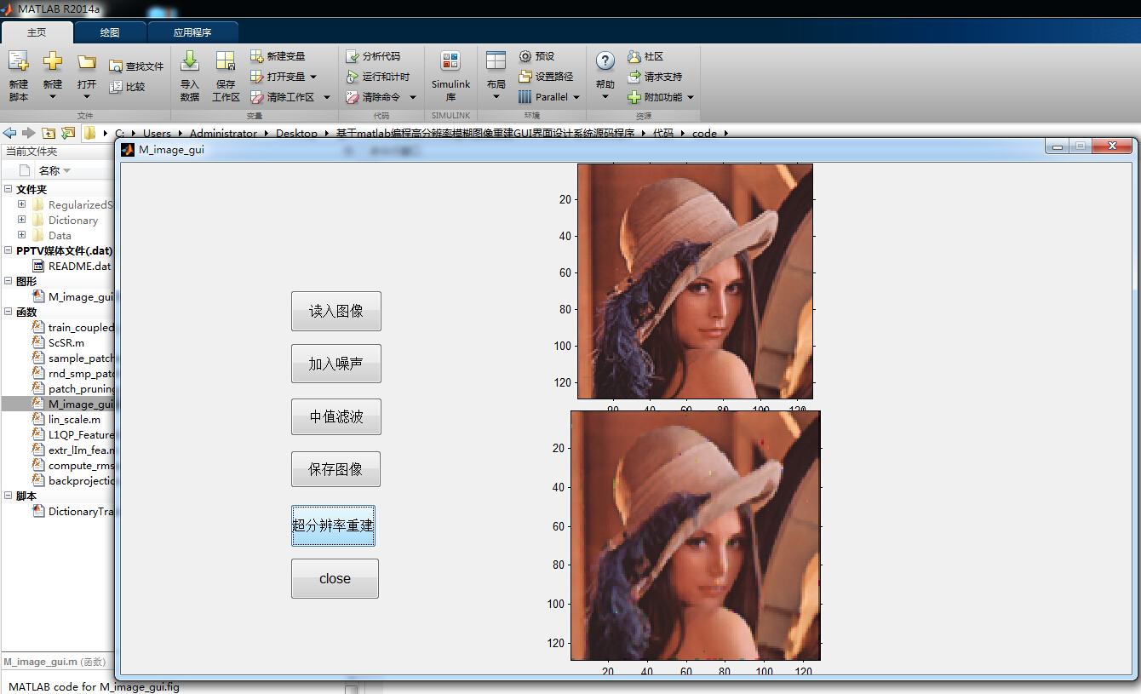The width and height of the screenshot is (1141, 694).
Task: Click the yellow plus 新建 icon
Action: coord(53,62)
